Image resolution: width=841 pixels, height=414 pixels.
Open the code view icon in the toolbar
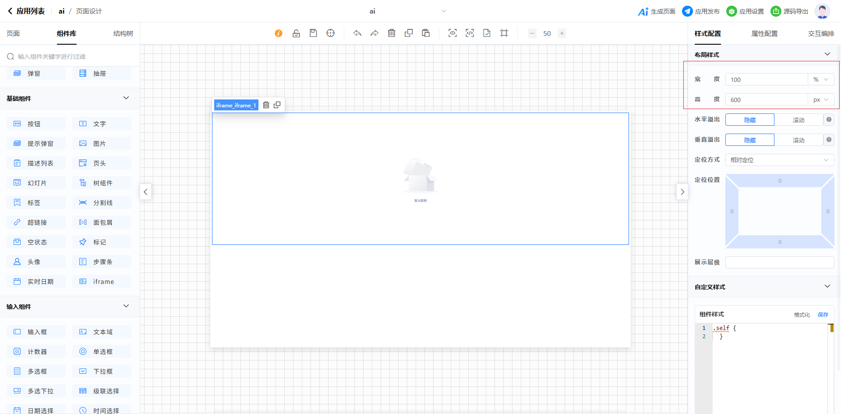click(470, 33)
